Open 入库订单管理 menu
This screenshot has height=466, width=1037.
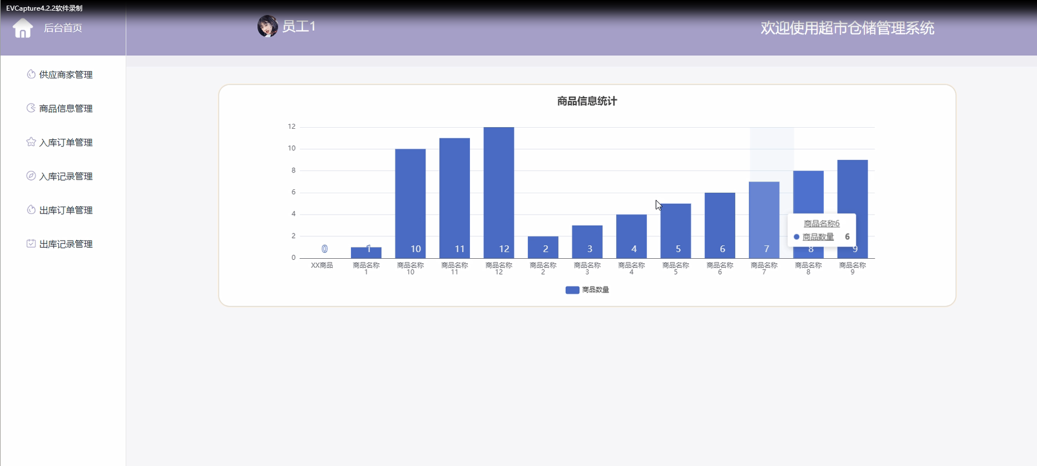[x=66, y=142]
